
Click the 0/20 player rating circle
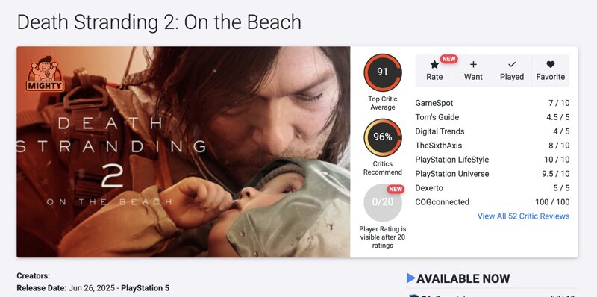click(x=383, y=202)
